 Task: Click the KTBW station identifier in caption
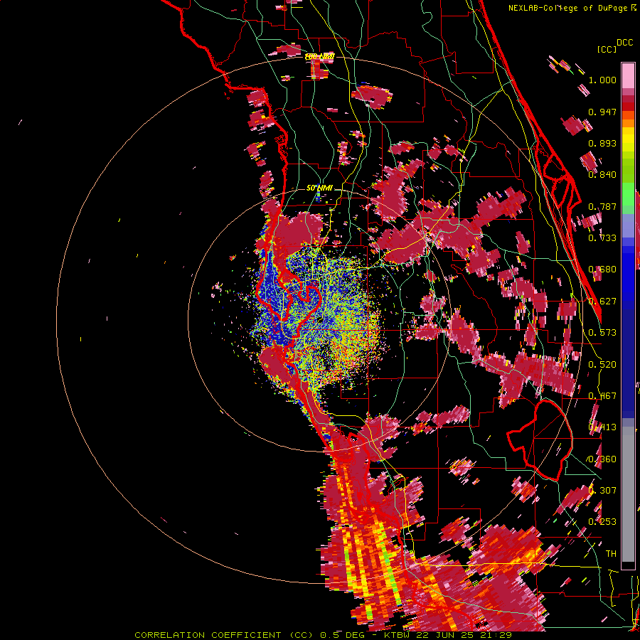(398, 635)
